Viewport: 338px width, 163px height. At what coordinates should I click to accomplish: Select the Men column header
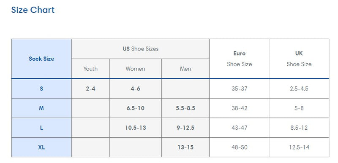[x=185, y=69]
